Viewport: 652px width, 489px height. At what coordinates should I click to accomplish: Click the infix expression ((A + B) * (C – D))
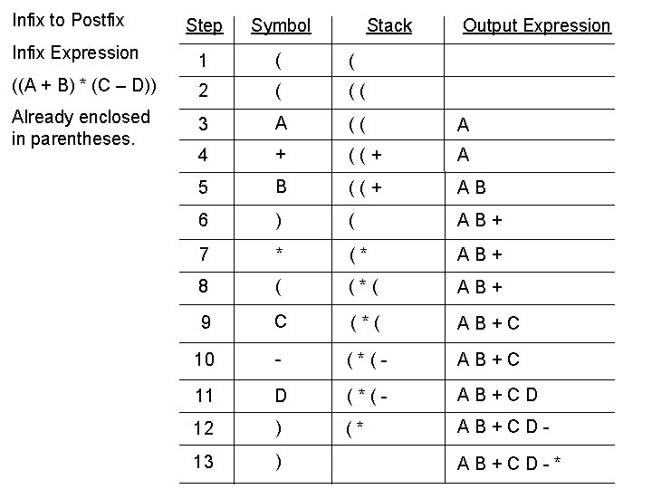(84, 85)
